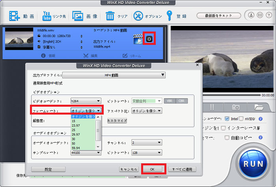This screenshot has width=276, height=187.
Task: Click the Clear (クリア) trash icon
Action: [x=110, y=16]
